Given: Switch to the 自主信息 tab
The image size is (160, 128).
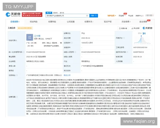Looking at the screenshot, I should pos(143,22).
